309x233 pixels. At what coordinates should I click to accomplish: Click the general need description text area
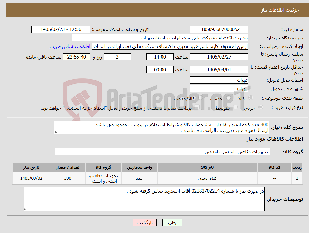click(161, 127)
